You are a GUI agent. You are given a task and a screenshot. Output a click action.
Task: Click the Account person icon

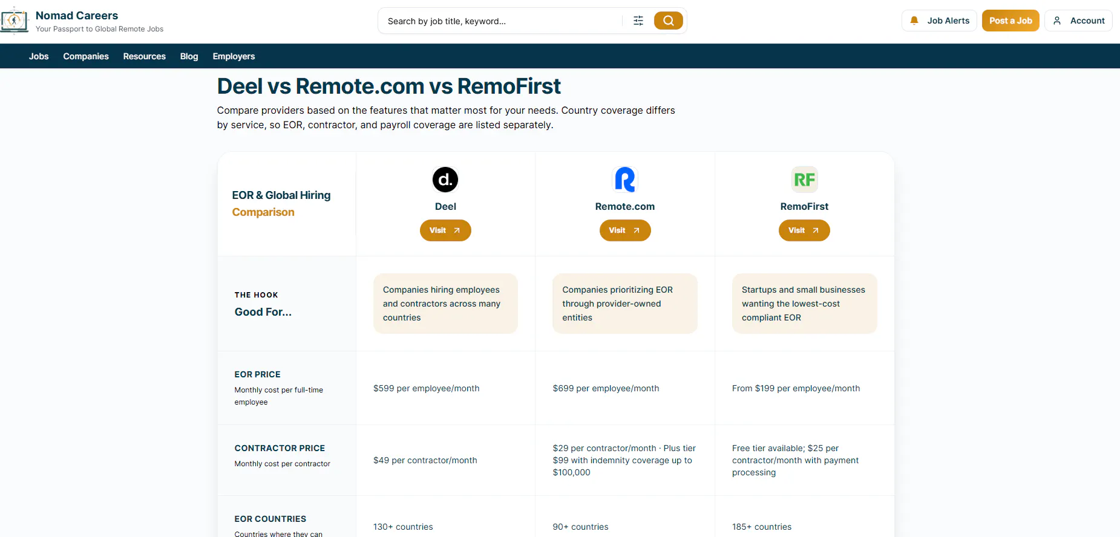pyautogui.click(x=1057, y=21)
